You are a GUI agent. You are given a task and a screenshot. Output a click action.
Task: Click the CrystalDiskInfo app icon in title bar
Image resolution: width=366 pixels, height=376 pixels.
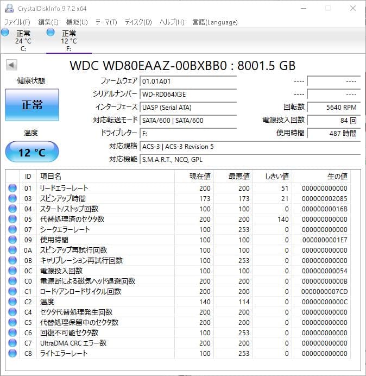(9, 8)
